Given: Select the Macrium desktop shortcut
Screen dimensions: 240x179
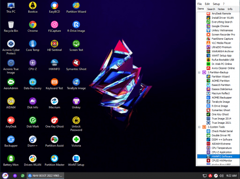Looking at the screenshot, I should [55, 103].
